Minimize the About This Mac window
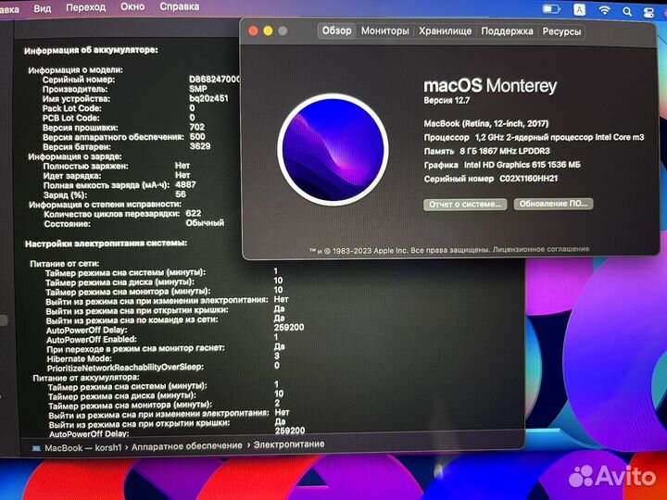The height and width of the screenshot is (500, 667). [268, 31]
